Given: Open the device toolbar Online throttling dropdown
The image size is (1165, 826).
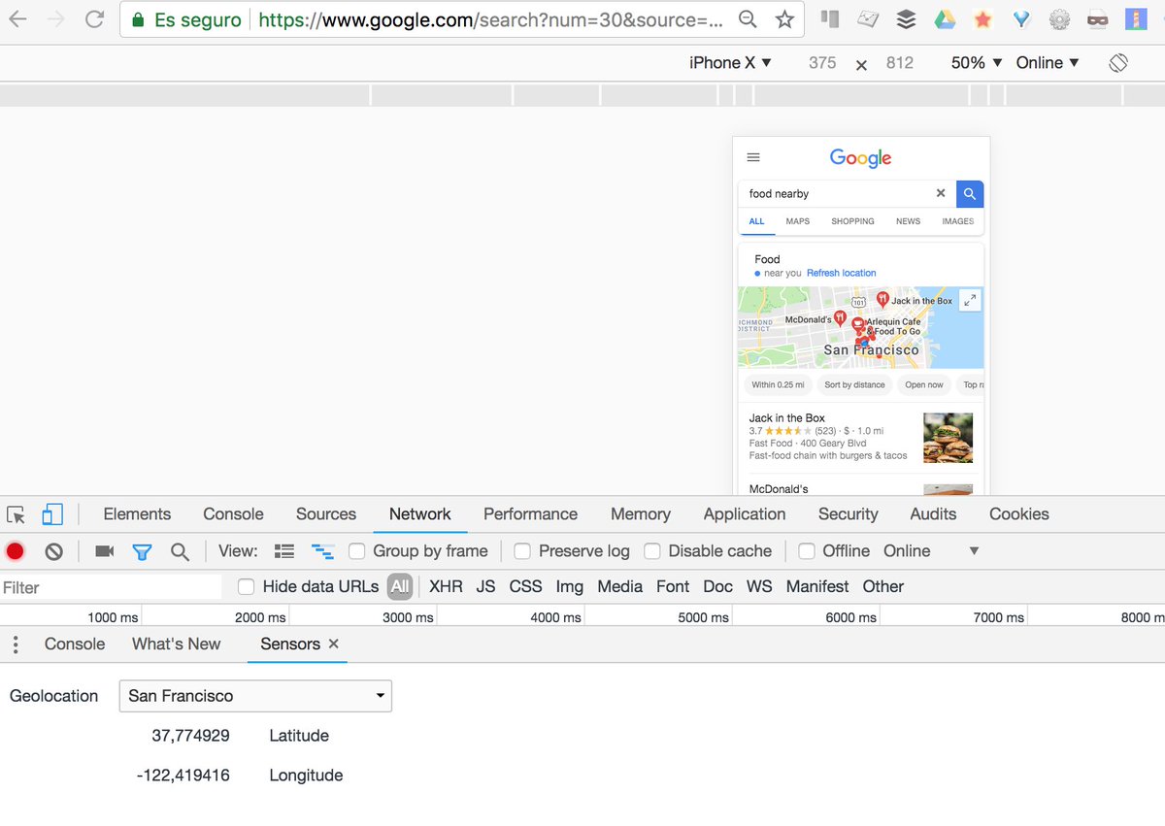Looking at the screenshot, I should [x=1048, y=62].
